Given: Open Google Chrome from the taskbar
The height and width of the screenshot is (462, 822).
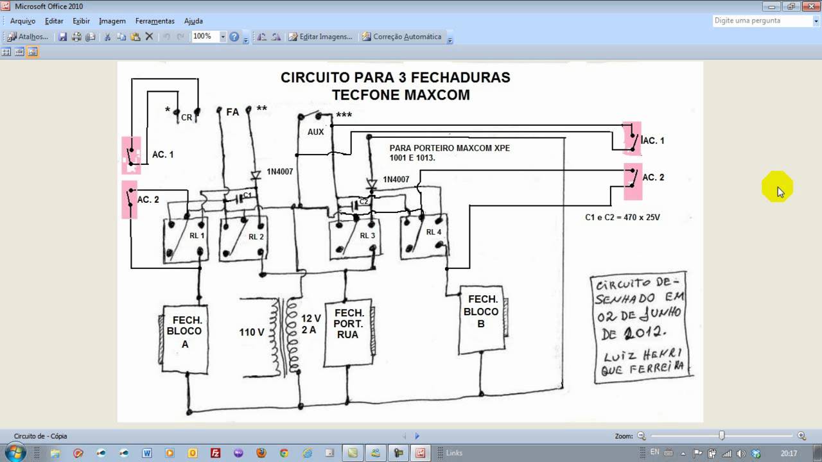Looking at the screenshot, I should pyautogui.click(x=284, y=453).
